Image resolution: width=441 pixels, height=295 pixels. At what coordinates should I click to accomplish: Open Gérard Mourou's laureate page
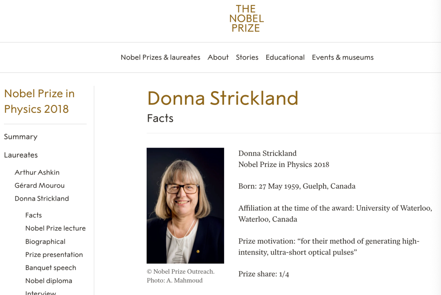40,185
